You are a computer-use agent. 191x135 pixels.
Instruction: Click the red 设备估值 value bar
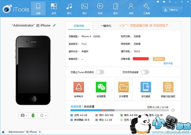tap(141, 59)
